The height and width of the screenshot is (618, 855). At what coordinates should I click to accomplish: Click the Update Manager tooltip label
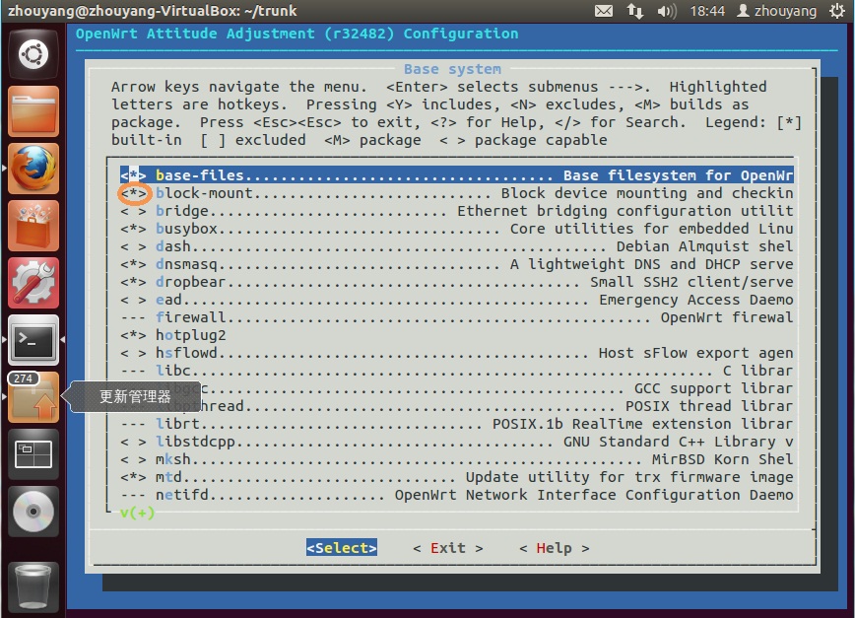[x=134, y=396]
